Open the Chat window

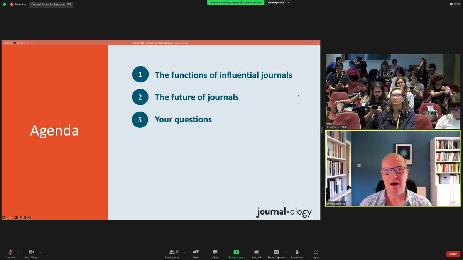pos(215,253)
